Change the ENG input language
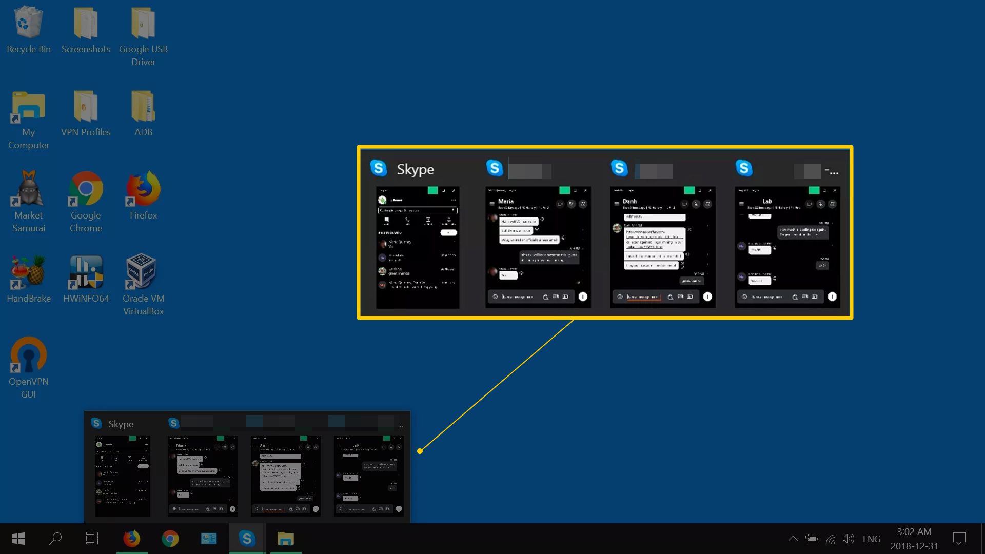This screenshot has height=554, width=985. click(871, 539)
